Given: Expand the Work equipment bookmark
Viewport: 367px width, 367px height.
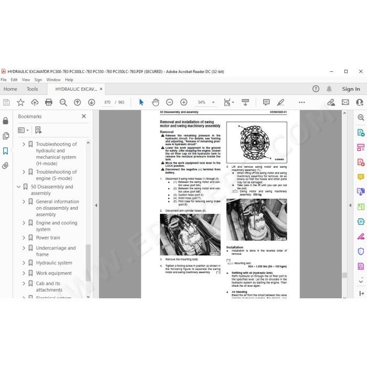Looking at the screenshot, I should click(24, 273).
